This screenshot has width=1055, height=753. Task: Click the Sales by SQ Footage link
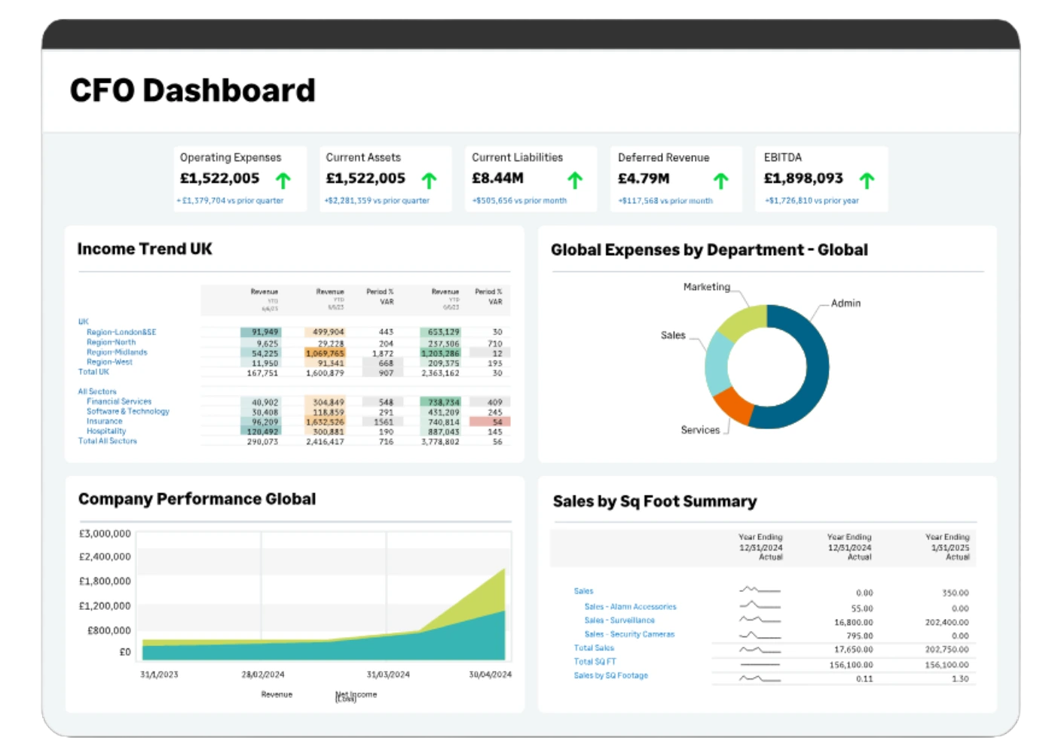[611, 675]
